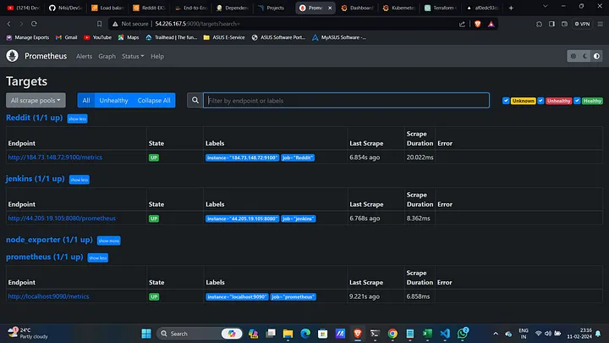Click the Reddit (1/1 up) heading link
The image size is (609, 343).
(34, 118)
